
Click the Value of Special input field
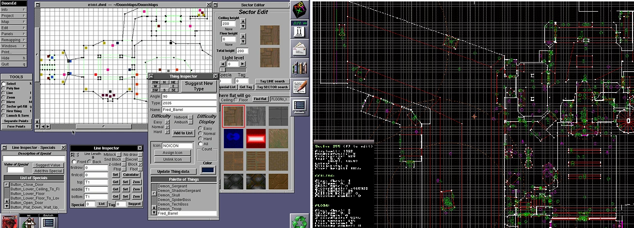click(16, 170)
